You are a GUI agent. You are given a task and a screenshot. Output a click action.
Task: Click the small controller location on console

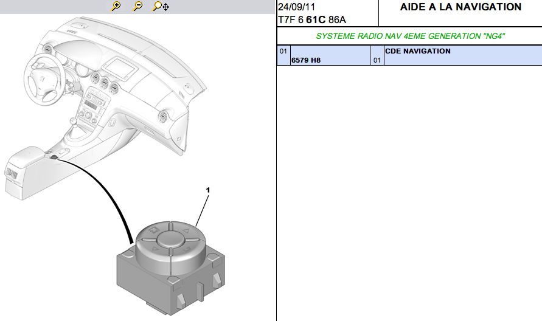coord(54,157)
